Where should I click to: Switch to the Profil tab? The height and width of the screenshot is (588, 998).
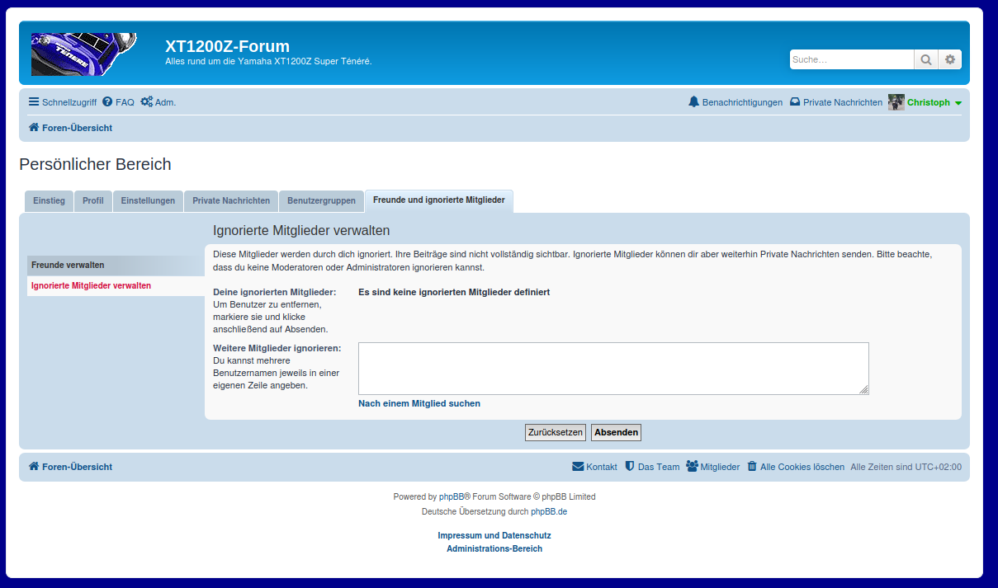93,200
